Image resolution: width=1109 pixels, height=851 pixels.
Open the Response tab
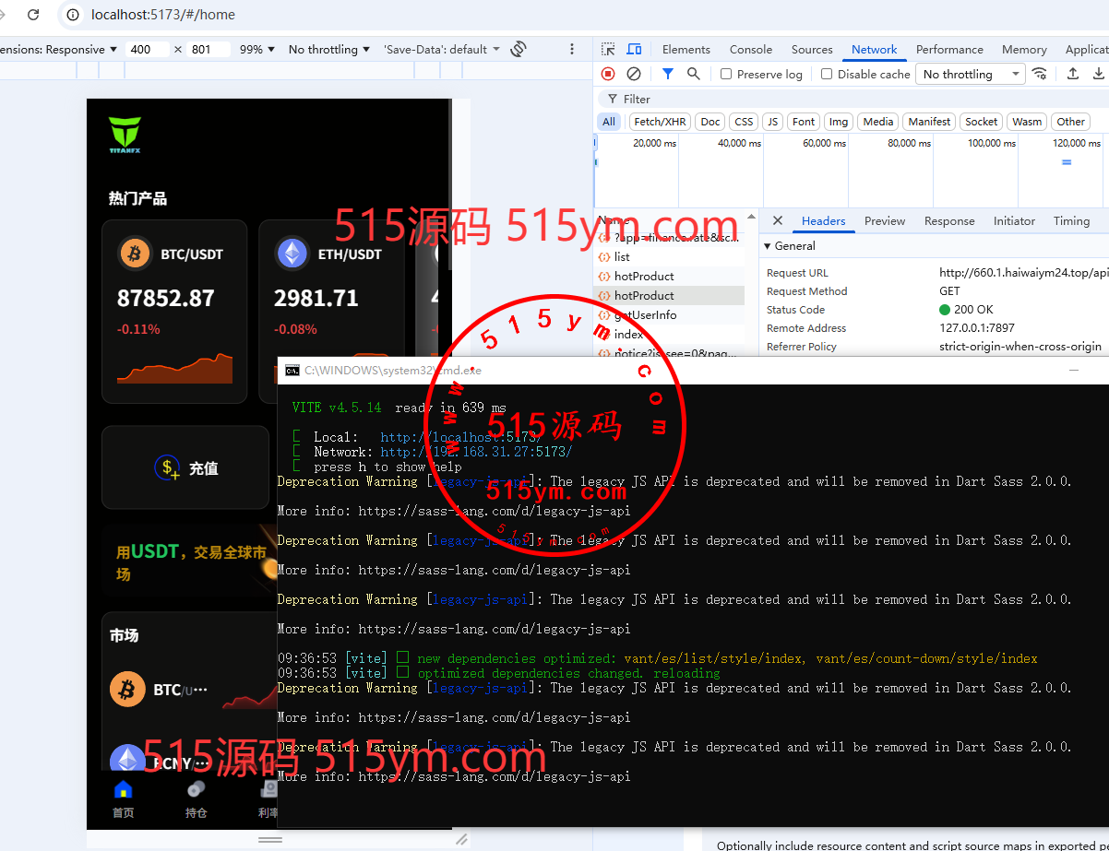(948, 221)
